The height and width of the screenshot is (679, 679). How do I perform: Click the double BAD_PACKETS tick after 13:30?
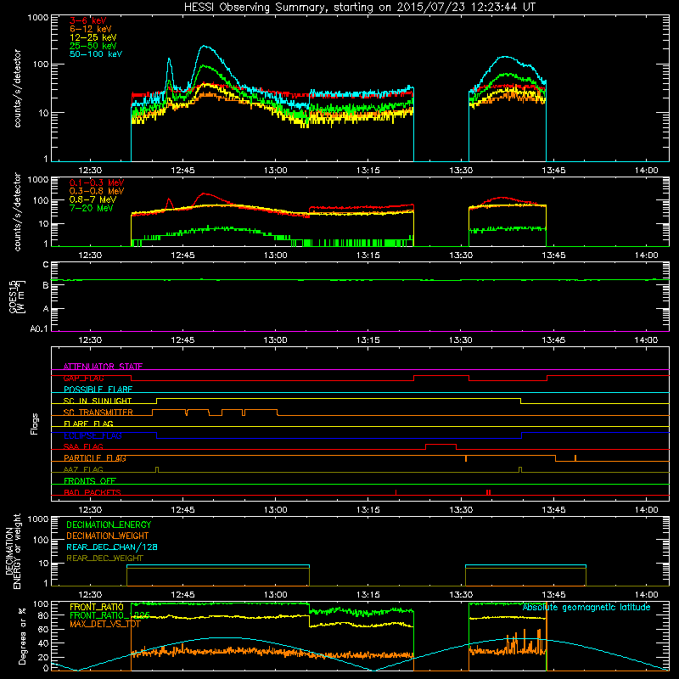pos(489,492)
